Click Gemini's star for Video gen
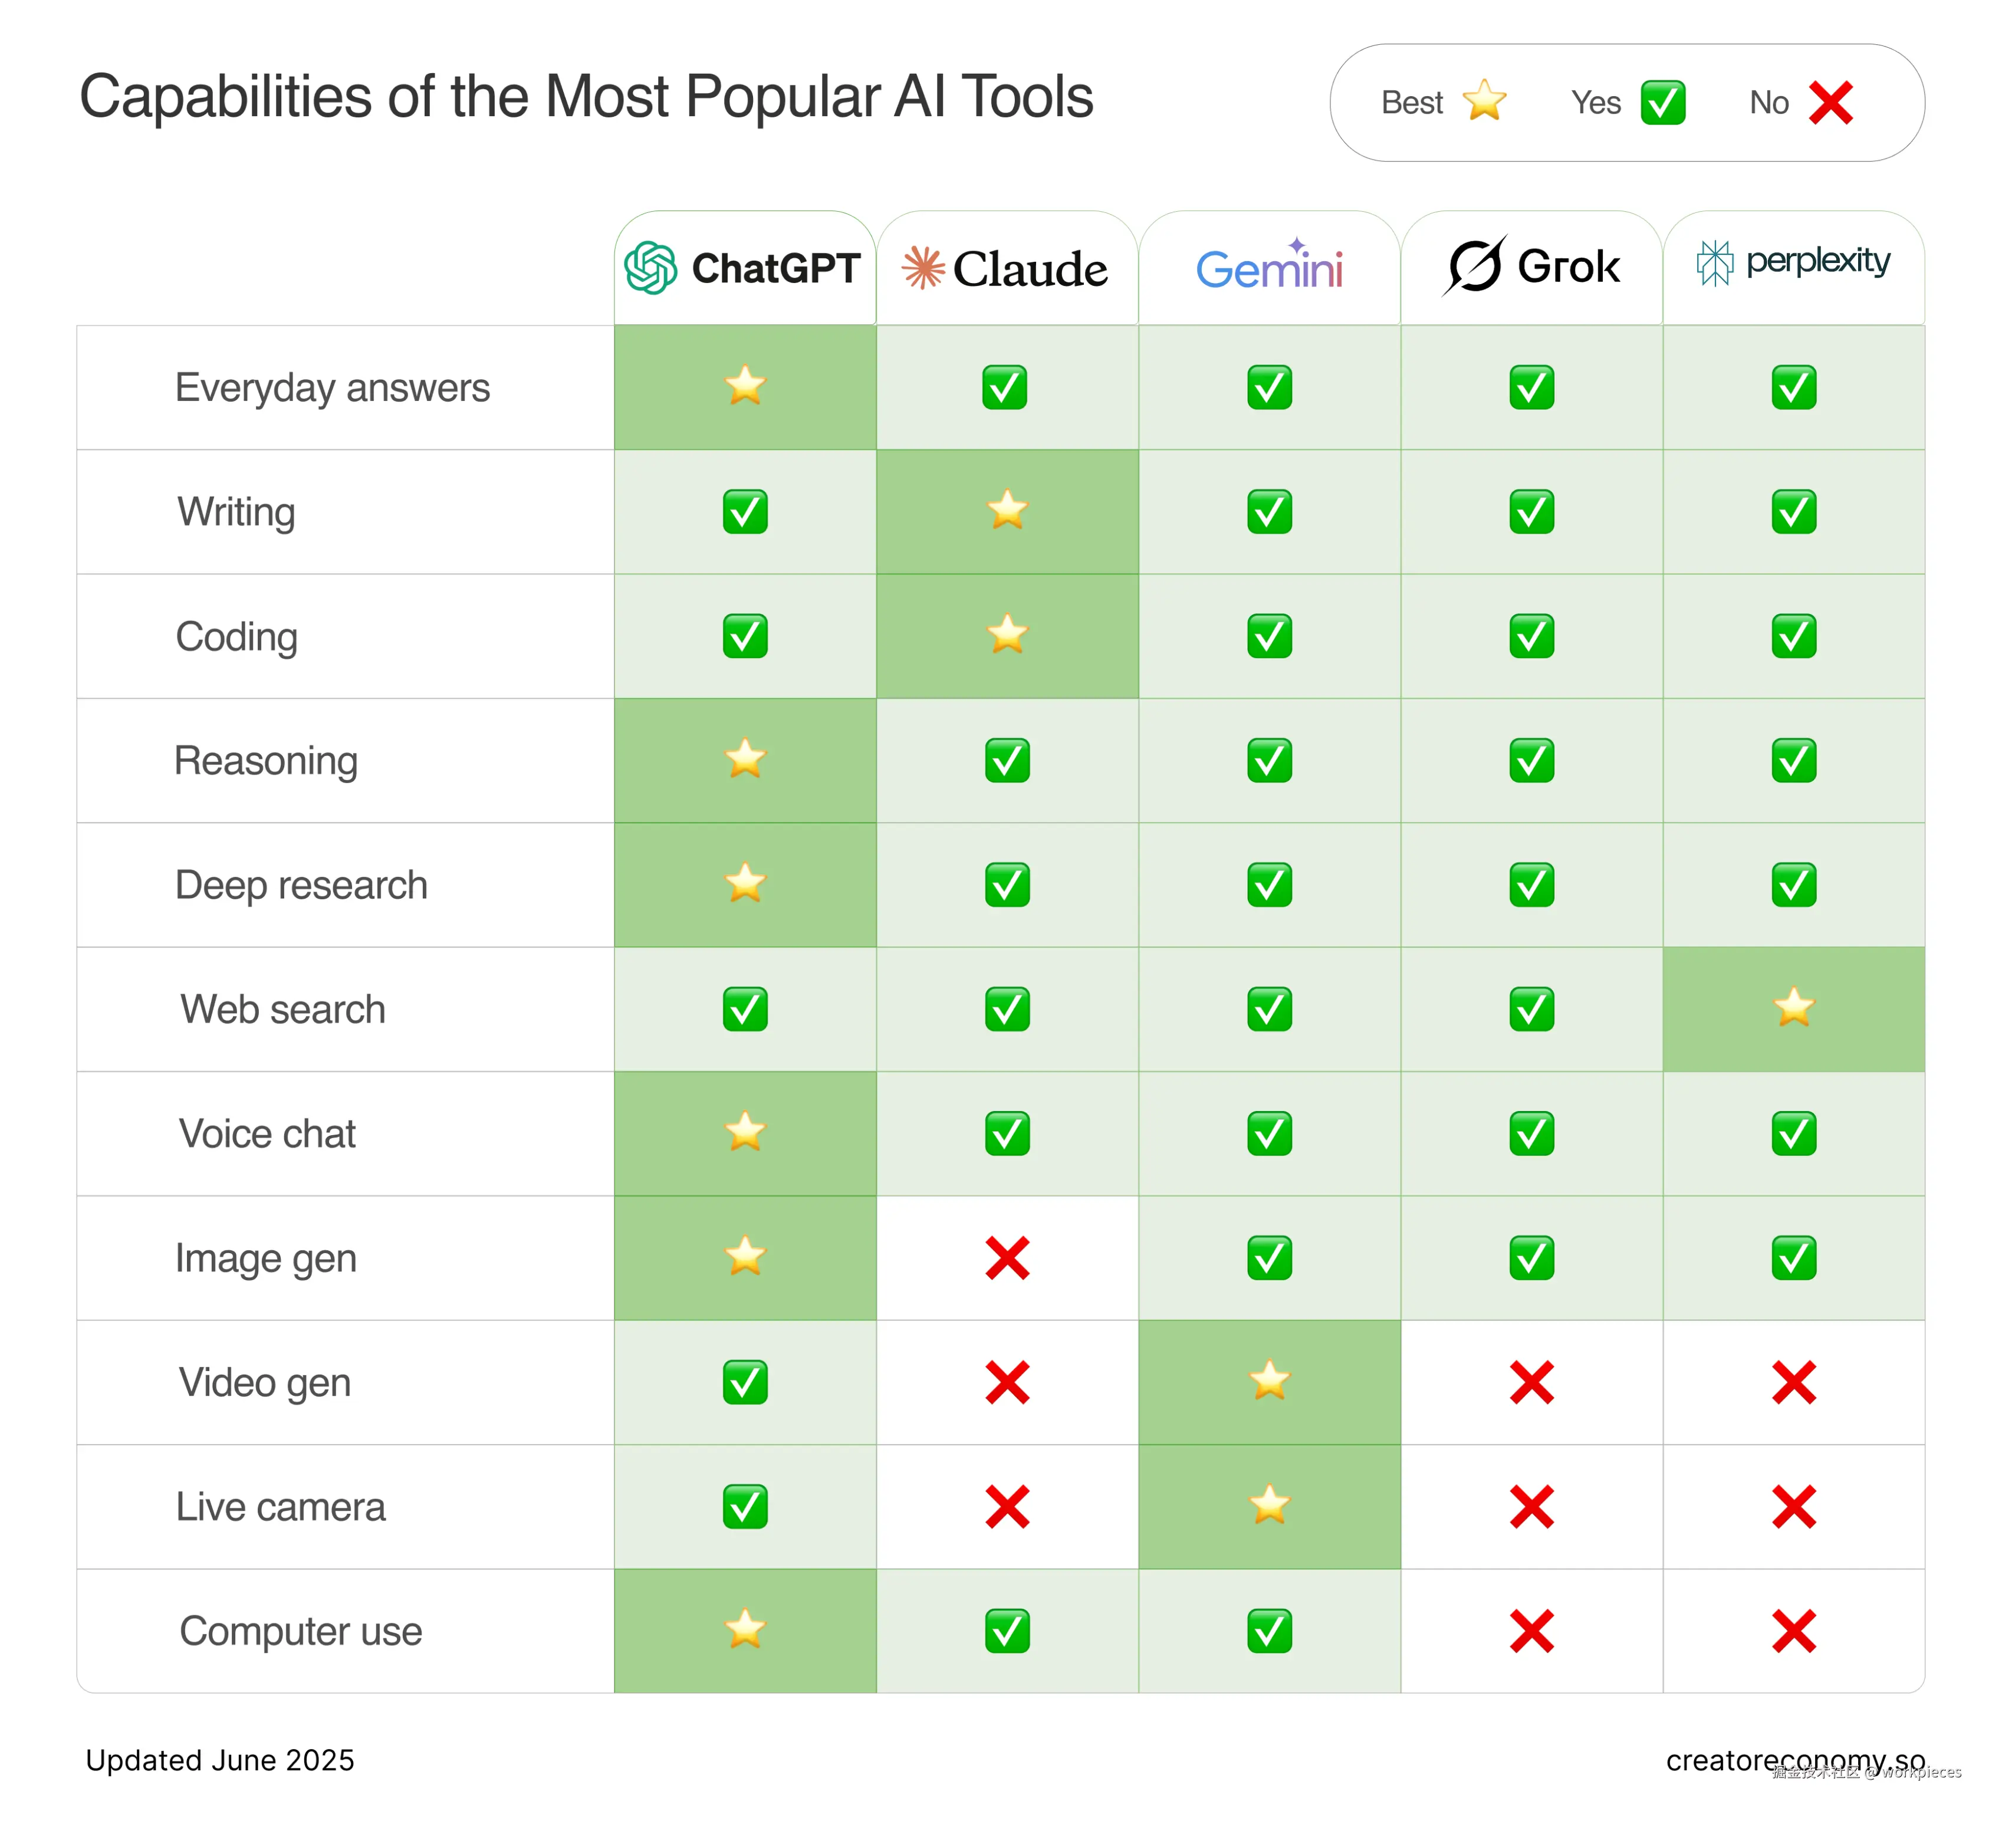This screenshot has width=2002, height=1821. coord(1269,1380)
